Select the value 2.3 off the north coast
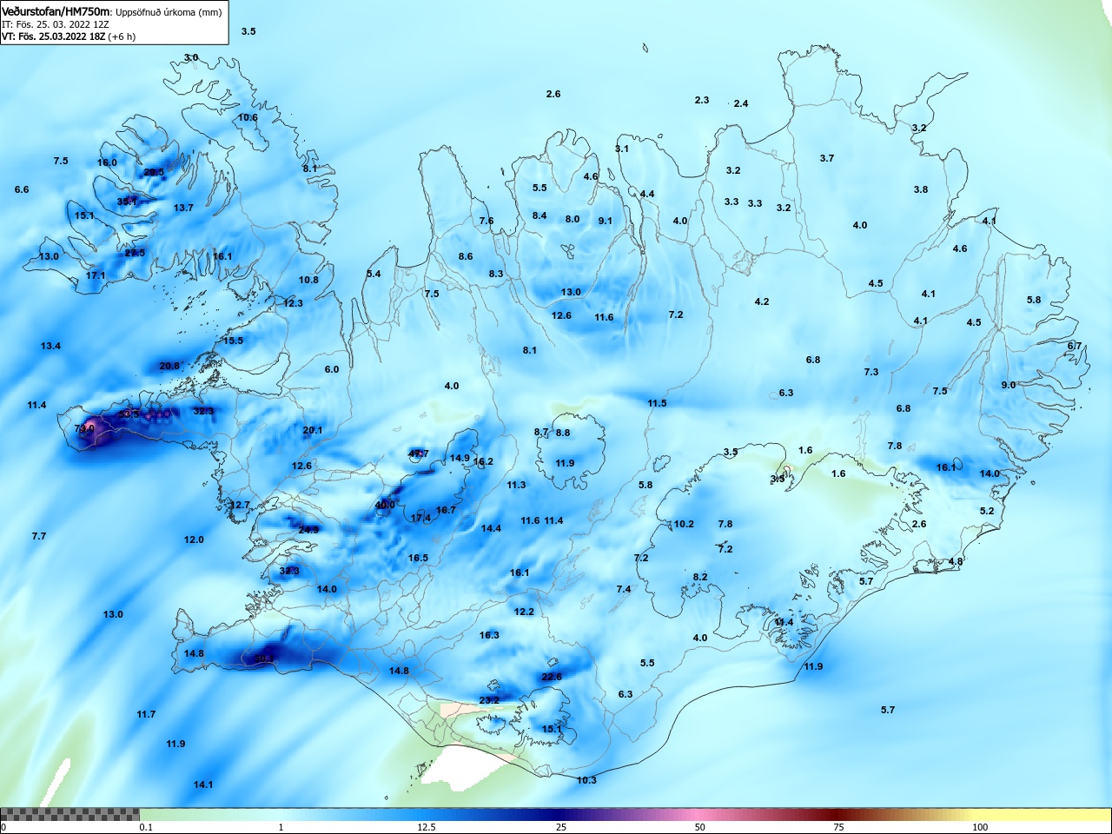1112x834 pixels. [x=702, y=101]
